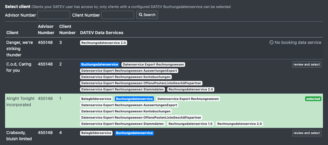Click Stammdaten badge in Alright Tonight row
The height and width of the screenshot is (145, 328).
[x=122, y=124]
